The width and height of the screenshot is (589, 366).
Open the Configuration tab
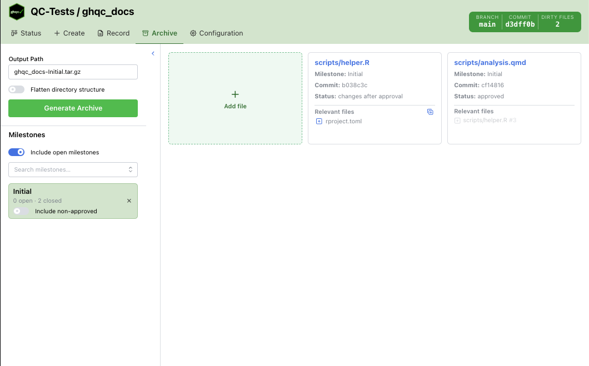coord(216,33)
